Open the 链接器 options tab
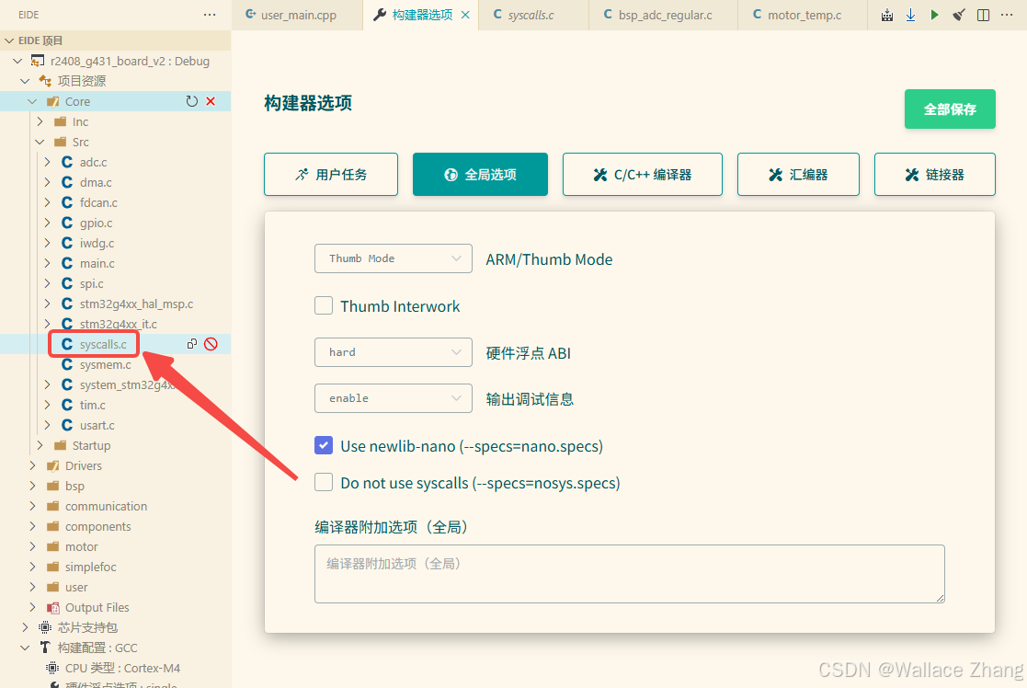Image resolution: width=1027 pixels, height=688 pixels. (935, 174)
